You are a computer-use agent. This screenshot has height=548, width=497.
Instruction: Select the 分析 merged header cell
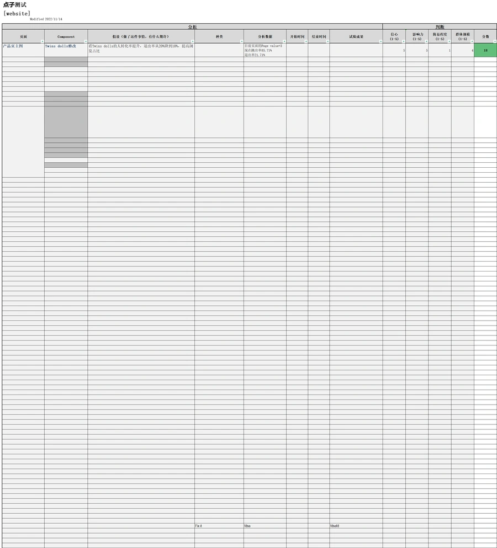pos(192,26)
